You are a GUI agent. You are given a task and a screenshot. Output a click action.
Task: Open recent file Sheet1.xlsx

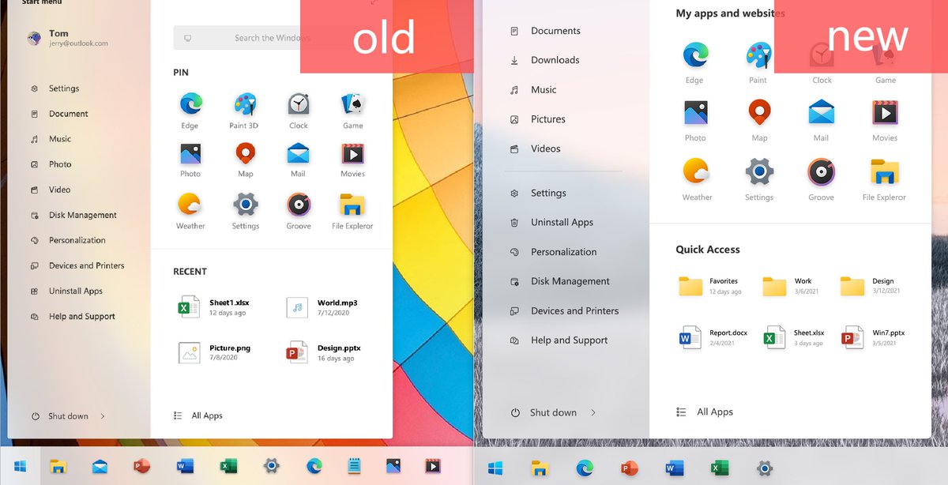tap(212, 307)
